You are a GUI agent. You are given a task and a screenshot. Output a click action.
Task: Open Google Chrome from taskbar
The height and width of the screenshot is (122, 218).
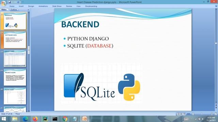65,119
